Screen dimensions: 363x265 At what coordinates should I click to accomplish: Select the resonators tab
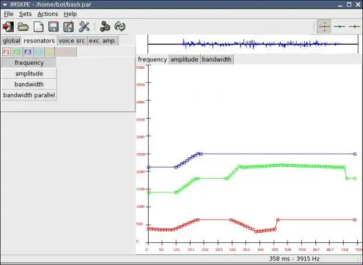(39, 41)
